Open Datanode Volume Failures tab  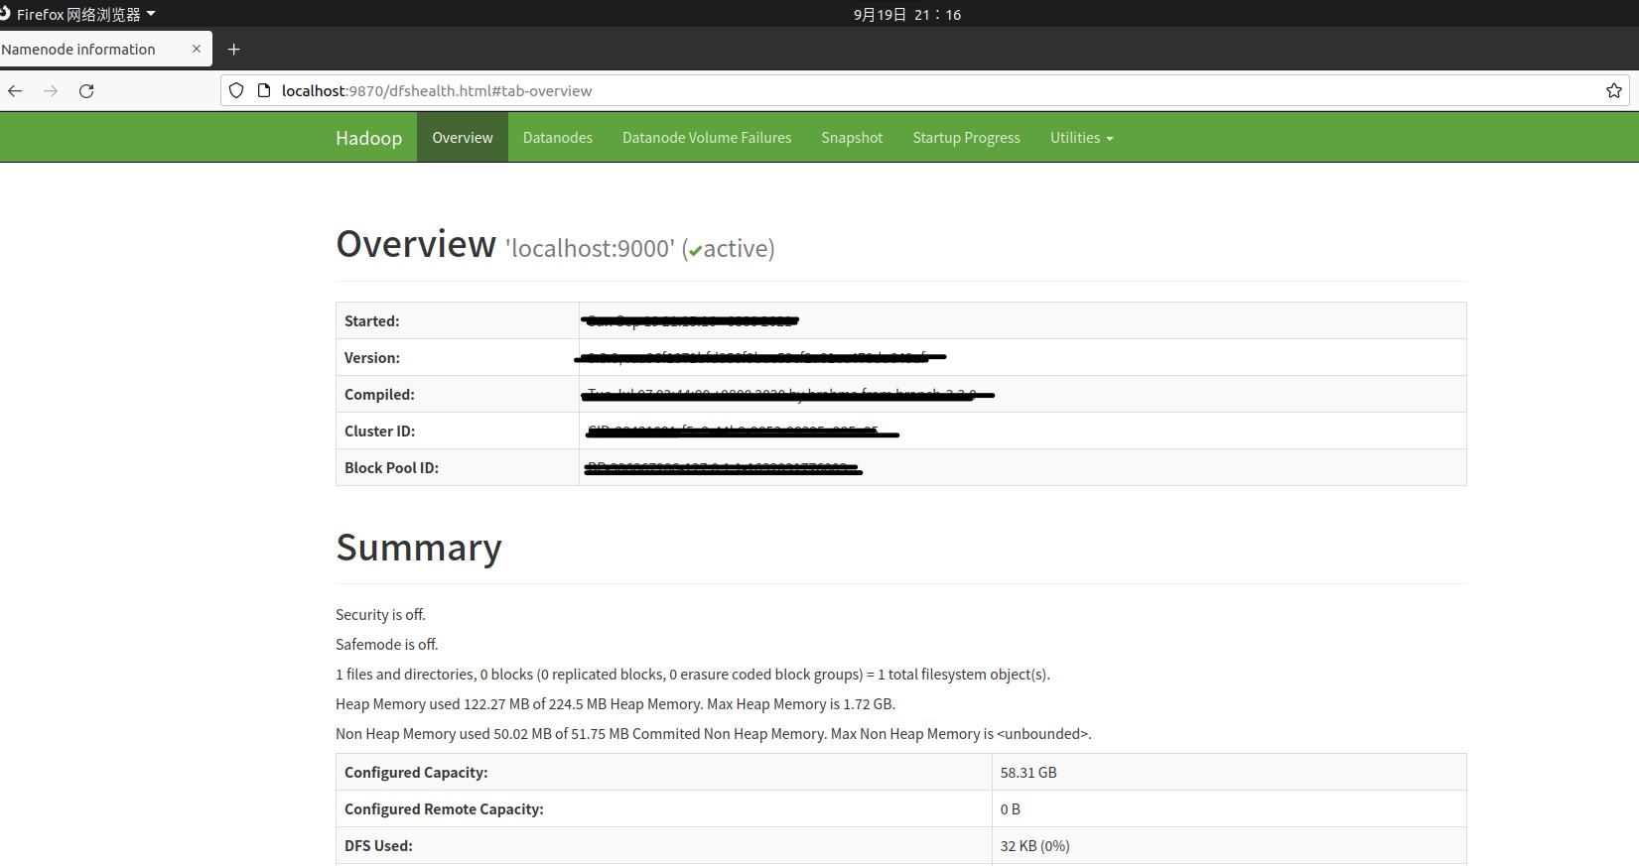[707, 138]
